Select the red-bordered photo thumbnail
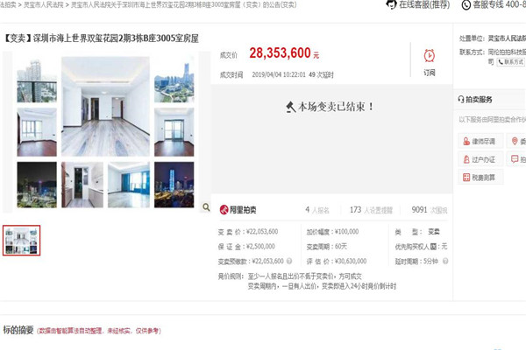Screen dimensions: 526x350 click(21, 241)
